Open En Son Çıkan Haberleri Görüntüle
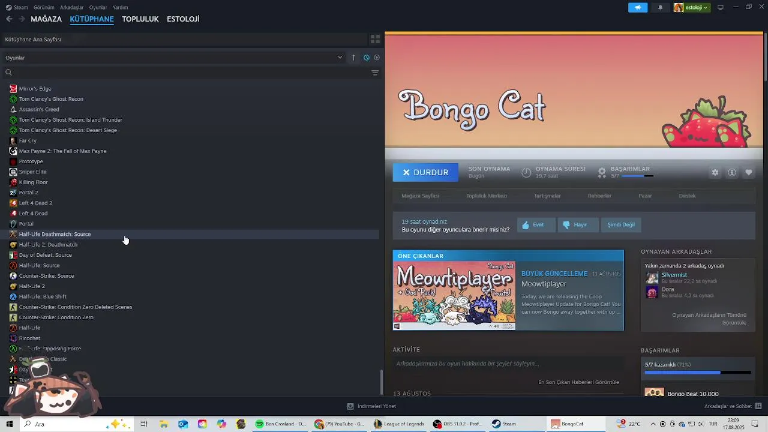Viewport: 768px width, 432px height. [x=578, y=382]
